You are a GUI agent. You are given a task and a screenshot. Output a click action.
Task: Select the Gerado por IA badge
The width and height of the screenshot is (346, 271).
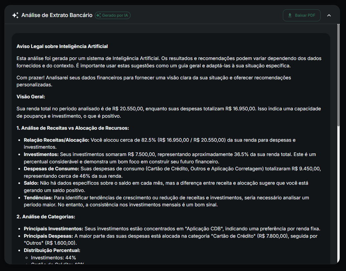[113, 15]
